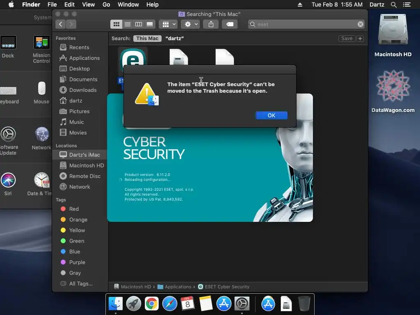Click OK in the Trash warning dialog
This screenshot has height=315, width=420.
click(272, 115)
